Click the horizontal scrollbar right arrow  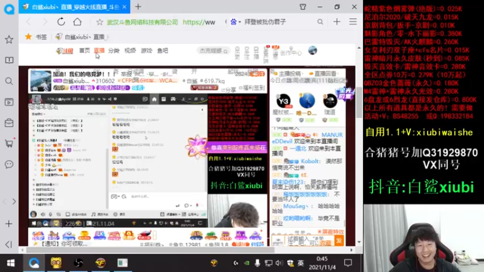click(352, 250)
